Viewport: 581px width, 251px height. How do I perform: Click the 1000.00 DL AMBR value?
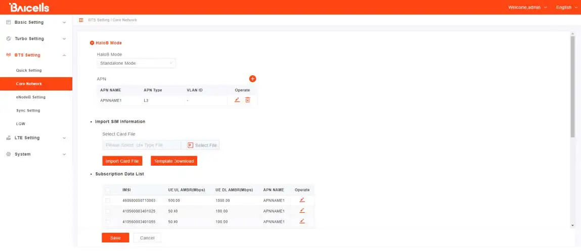[222, 200]
